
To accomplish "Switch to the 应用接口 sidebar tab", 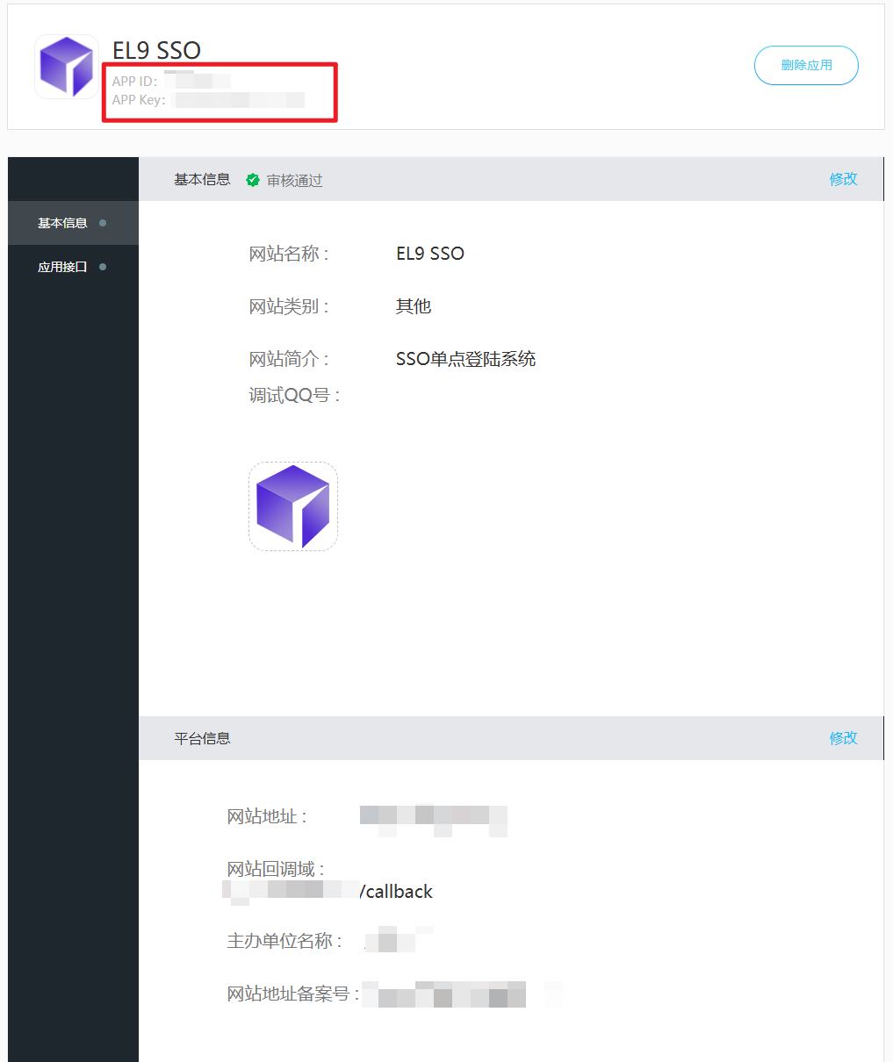I will 62,267.
